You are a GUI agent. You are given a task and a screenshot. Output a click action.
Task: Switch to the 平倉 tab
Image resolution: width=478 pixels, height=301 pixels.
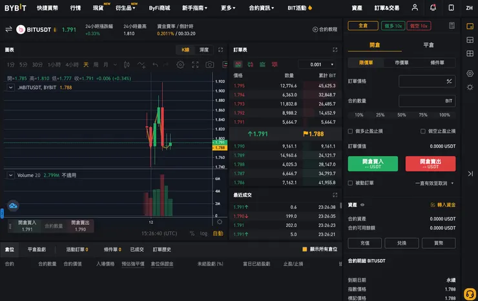[x=428, y=45]
